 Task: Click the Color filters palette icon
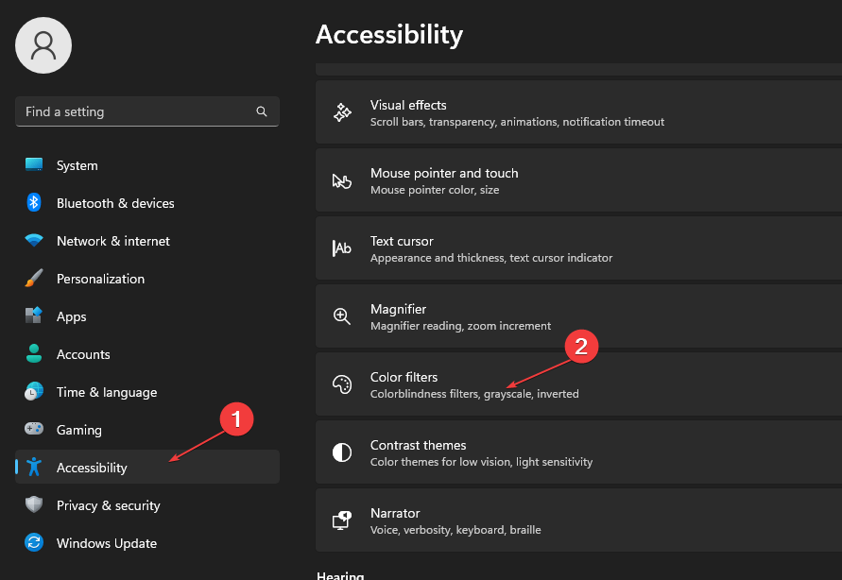342,384
